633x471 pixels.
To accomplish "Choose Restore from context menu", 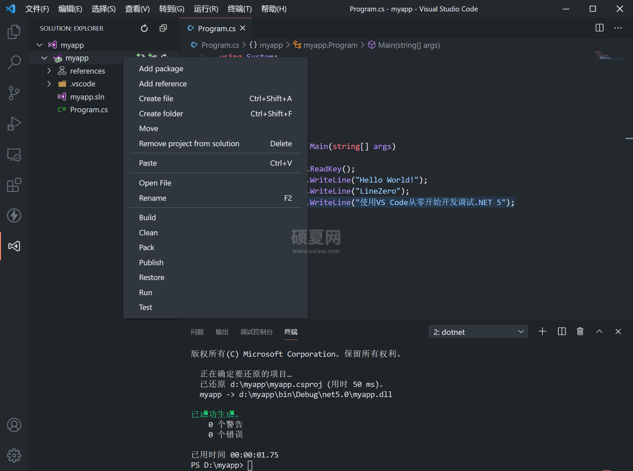I will click(215, 277).
